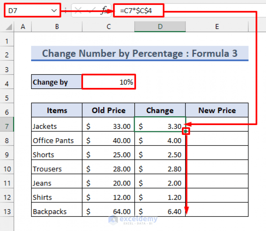266x231 pixels.
Task: Click the empty New Price cell for Shorts
Action: tap(217, 153)
